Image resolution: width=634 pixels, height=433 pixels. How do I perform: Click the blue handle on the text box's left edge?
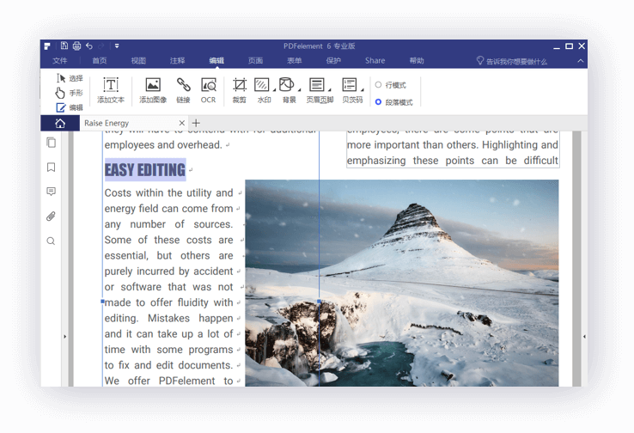[x=103, y=302]
